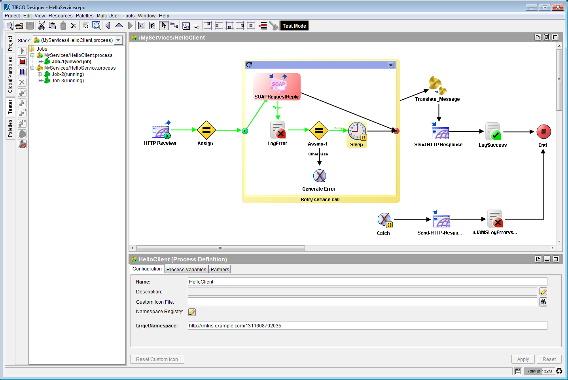Collapse MyServices/HelloService.process tree node

[x=32, y=68]
